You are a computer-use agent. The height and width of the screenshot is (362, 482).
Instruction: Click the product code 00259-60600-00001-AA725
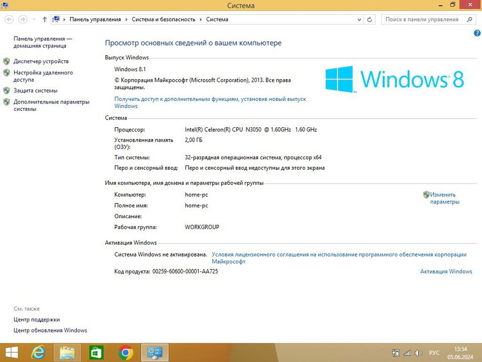point(185,271)
